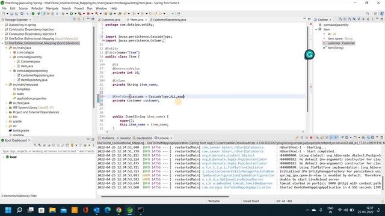Close the Boot Dashboard view
The height and width of the screenshot is (216, 385).
[29, 140]
